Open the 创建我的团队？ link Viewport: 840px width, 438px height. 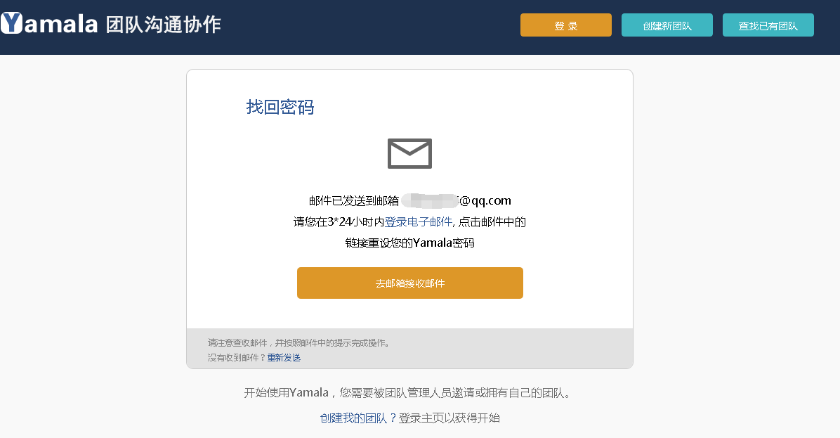(358, 418)
